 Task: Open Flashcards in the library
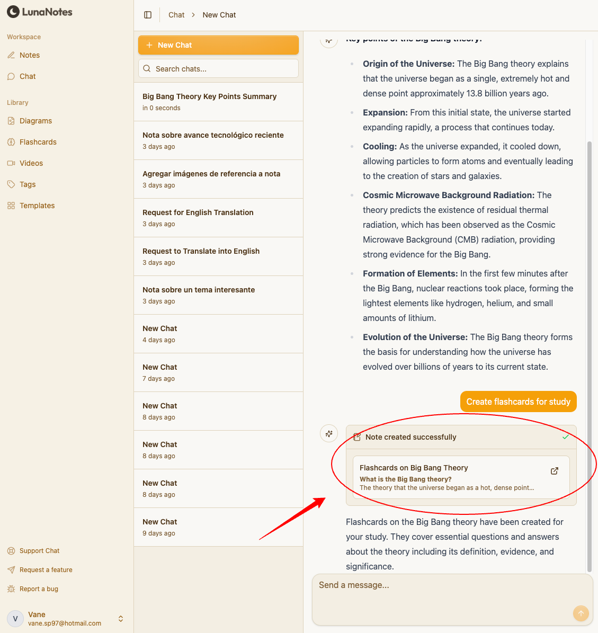38,142
